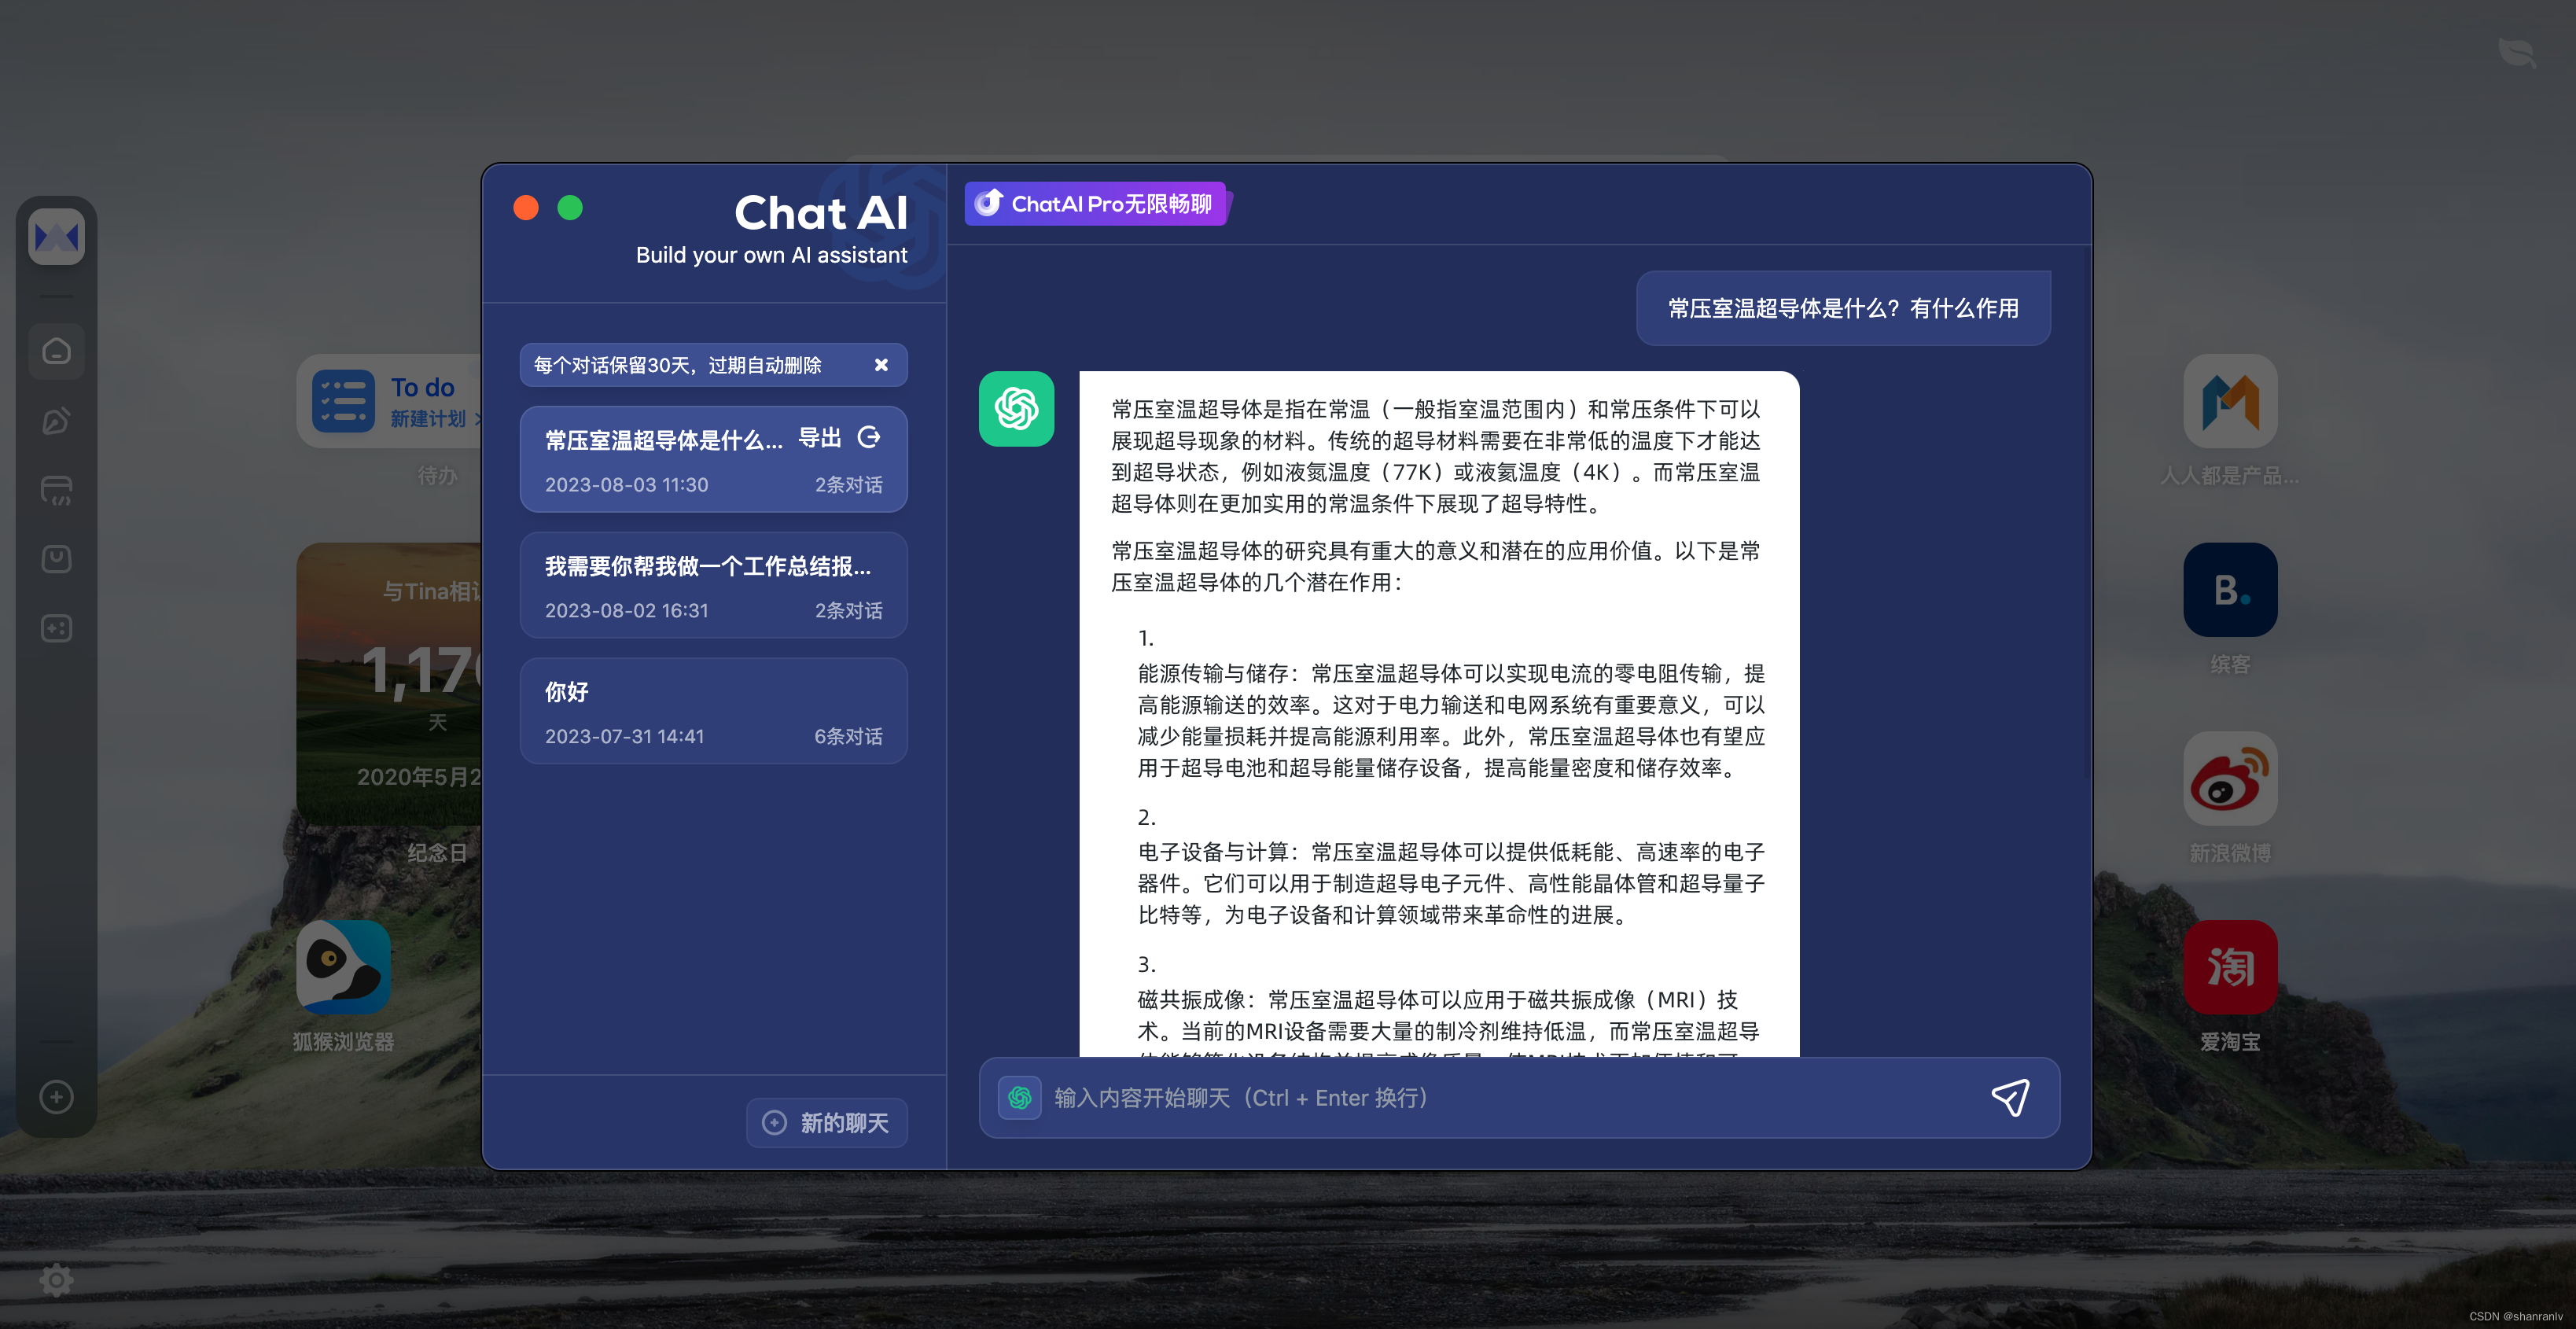2576x1329 pixels.
Task: Open the 你好 conversation from 2023-07-31
Action: point(713,711)
